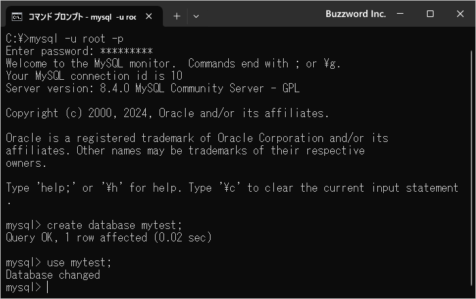This screenshot has height=299, width=476.
Task: Click the 'Database changed' output line
Action: 53,275
